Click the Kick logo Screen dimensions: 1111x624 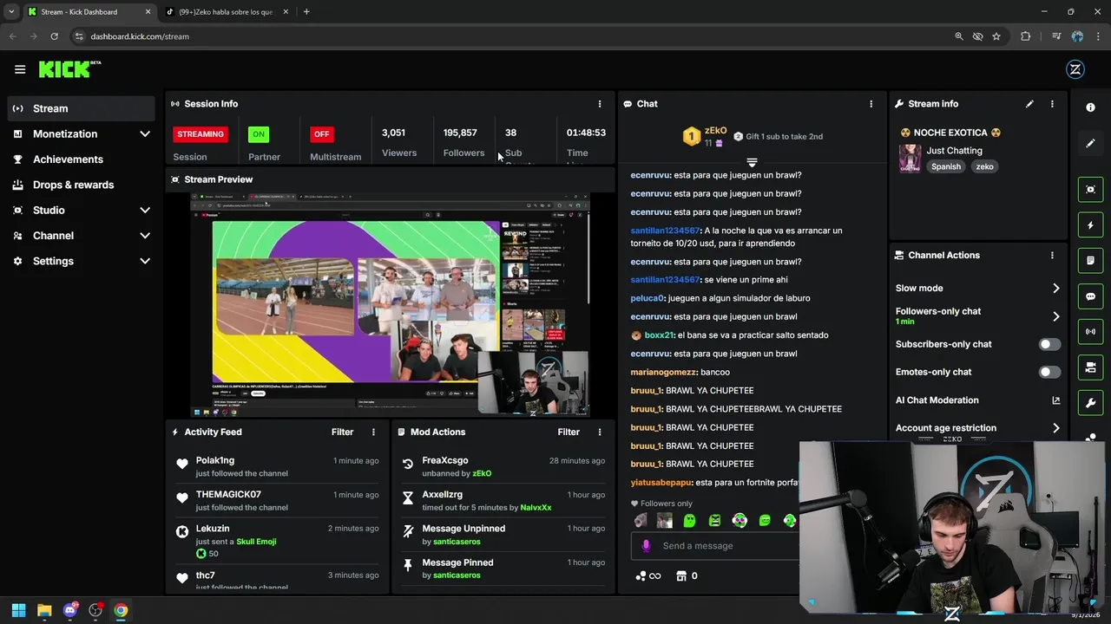pyautogui.click(x=69, y=69)
